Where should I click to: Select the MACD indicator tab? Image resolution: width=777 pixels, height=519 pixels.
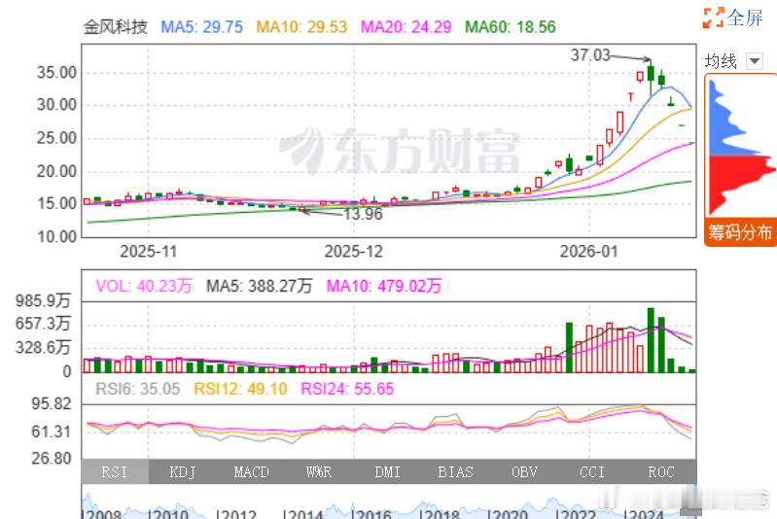tap(251, 472)
